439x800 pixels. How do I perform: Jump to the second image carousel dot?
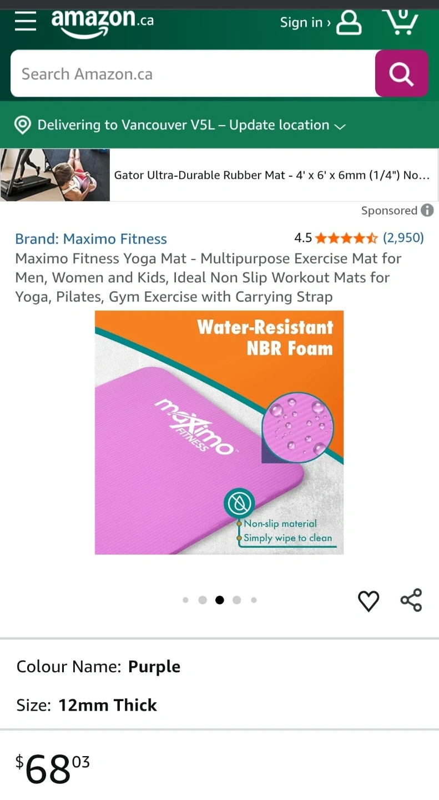203,600
